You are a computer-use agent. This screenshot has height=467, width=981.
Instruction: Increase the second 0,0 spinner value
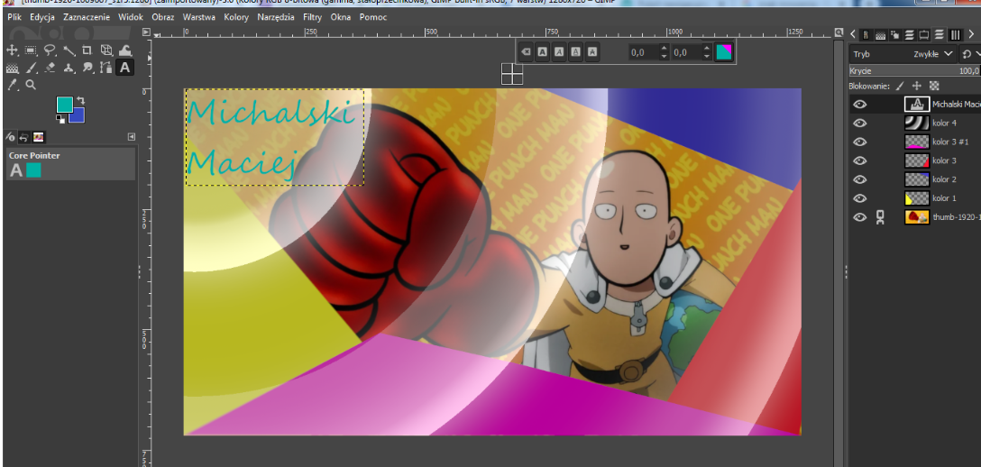click(x=706, y=48)
